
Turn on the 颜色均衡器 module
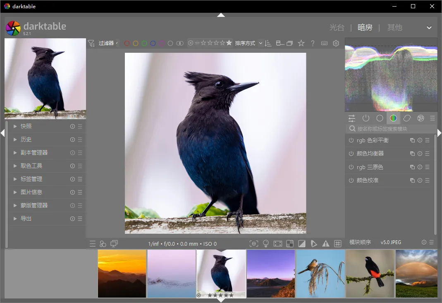click(x=351, y=154)
